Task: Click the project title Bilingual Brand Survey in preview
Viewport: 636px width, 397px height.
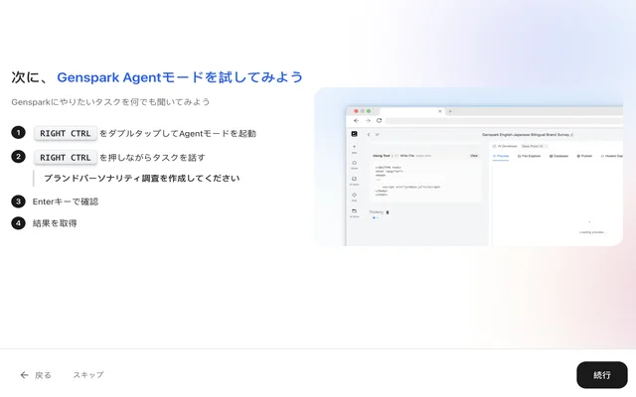Action: coord(528,135)
